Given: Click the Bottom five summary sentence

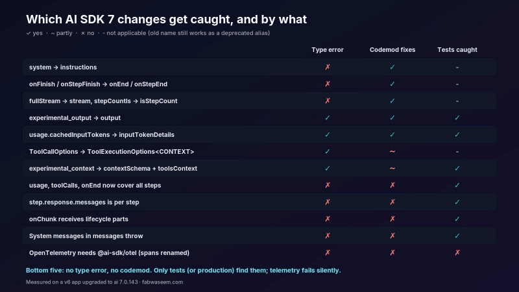Looking at the screenshot, I should [183, 270].
